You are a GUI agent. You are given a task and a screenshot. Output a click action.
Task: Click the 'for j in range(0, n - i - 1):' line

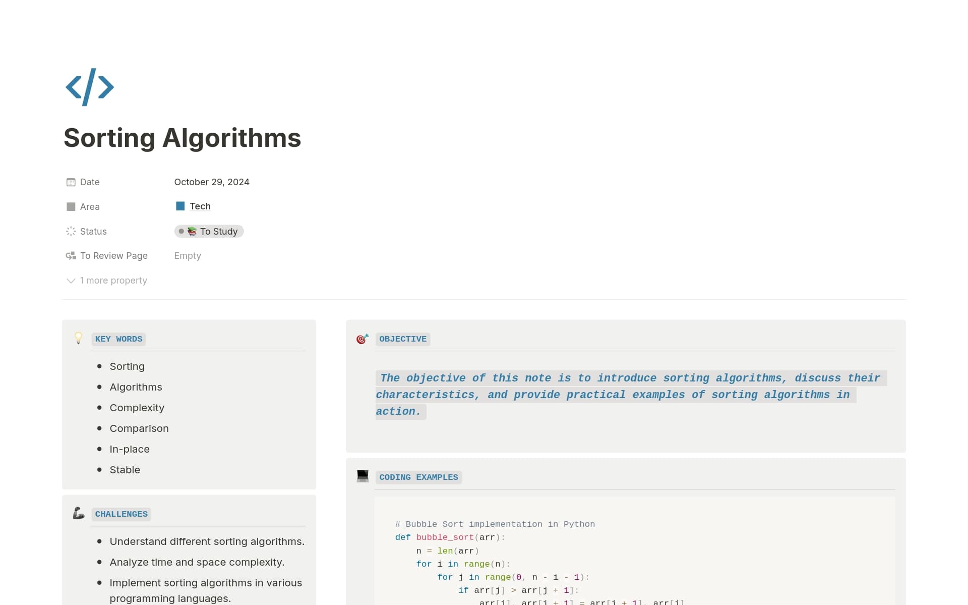pos(513,577)
